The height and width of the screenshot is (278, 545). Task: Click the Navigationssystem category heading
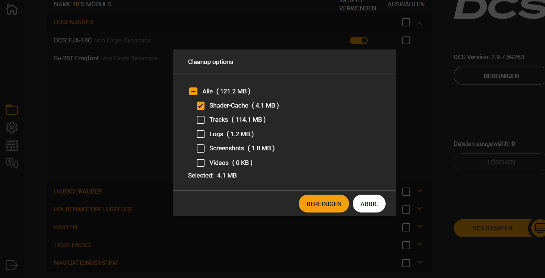click(86, 263)
